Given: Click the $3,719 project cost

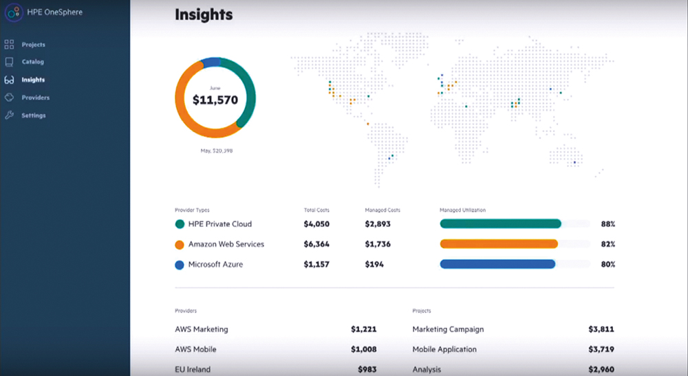Looking at the screenshot, I should click(x=601, y=349).
